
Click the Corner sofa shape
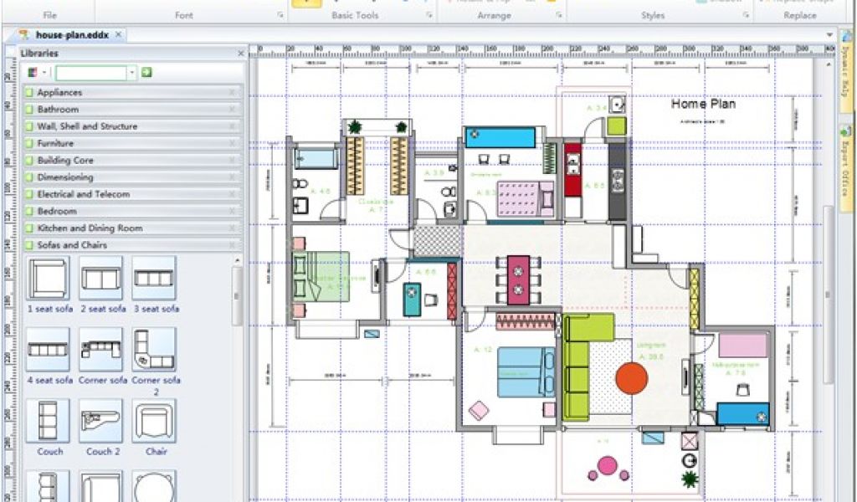coord(100,350)
